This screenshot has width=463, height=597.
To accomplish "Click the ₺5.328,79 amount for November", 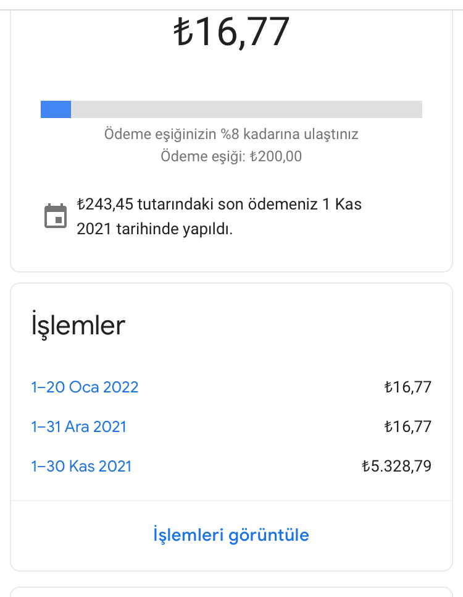I will click(x=396, y=467).
